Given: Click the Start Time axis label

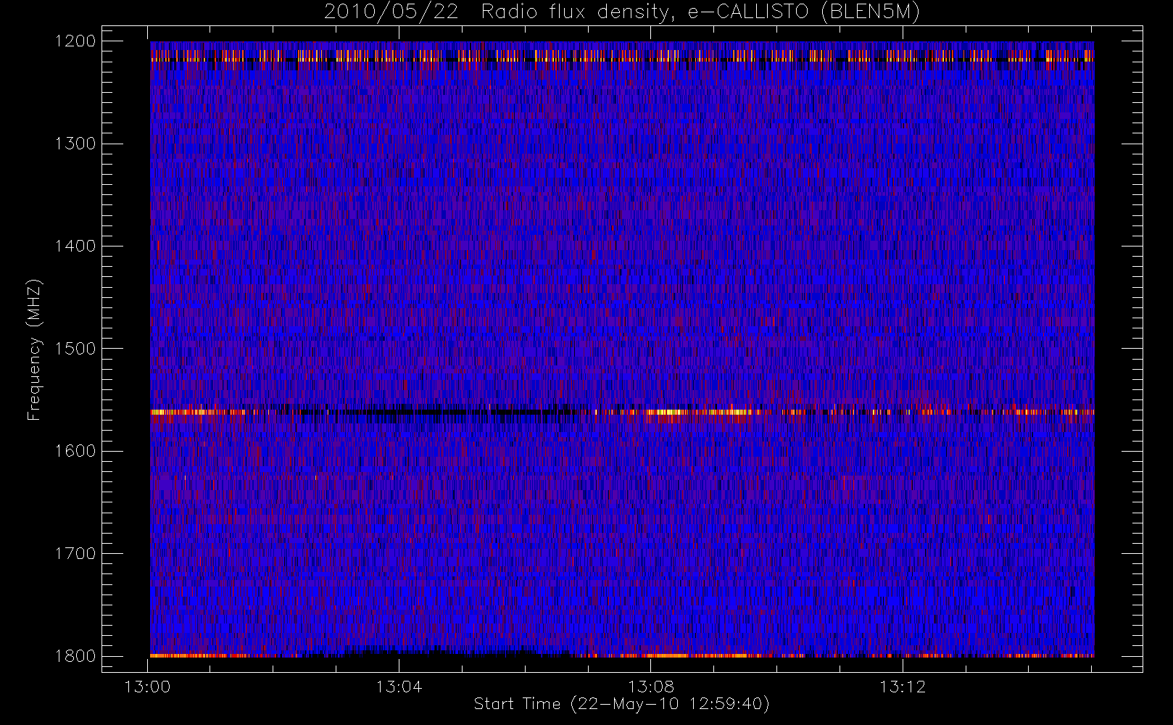Looking at the screenshot, I should click(622, 704).
